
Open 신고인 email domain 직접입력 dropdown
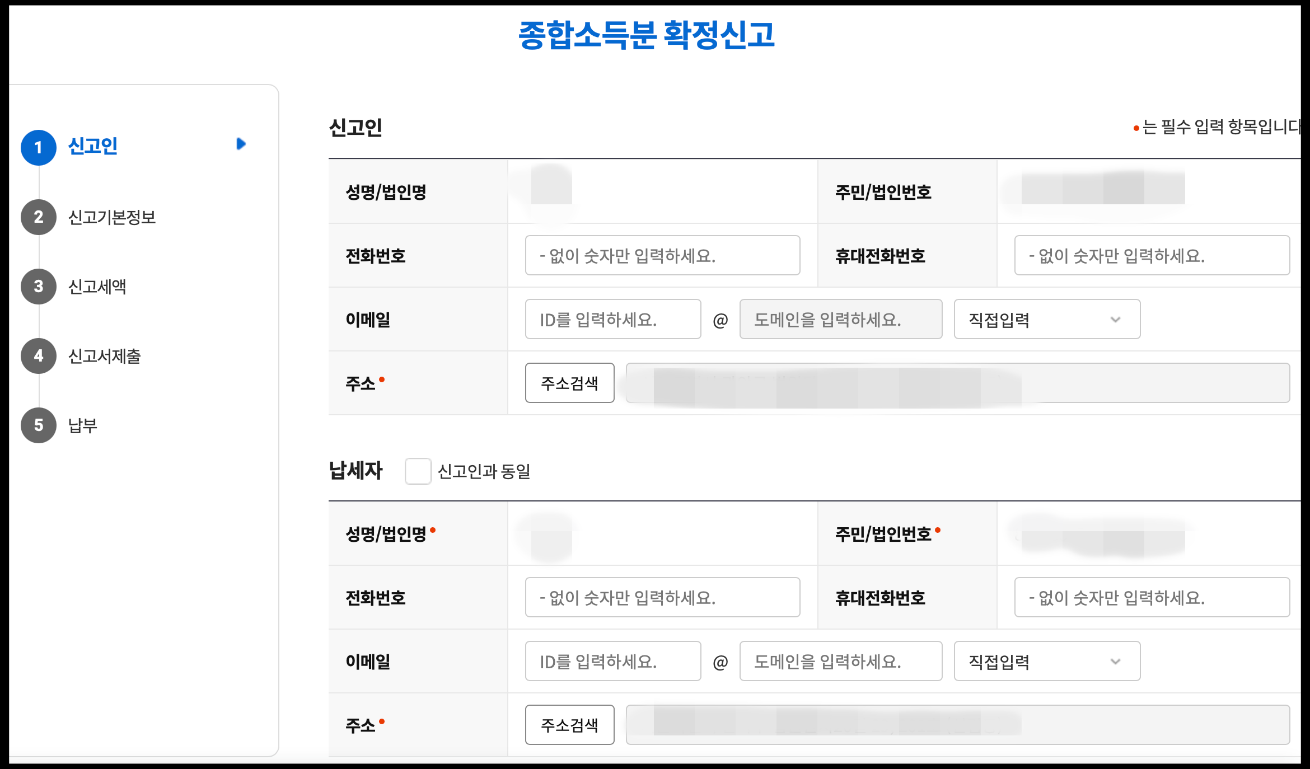tap(1046, 319)
